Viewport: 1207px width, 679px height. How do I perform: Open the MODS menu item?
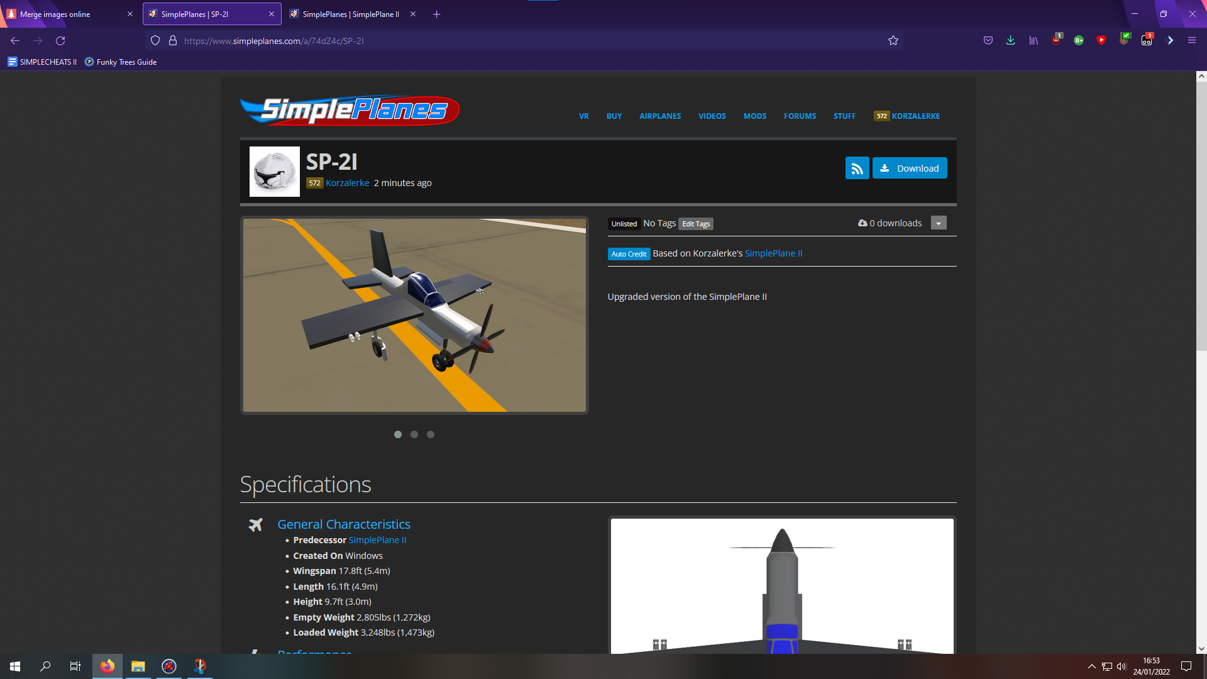click(755, 116)
